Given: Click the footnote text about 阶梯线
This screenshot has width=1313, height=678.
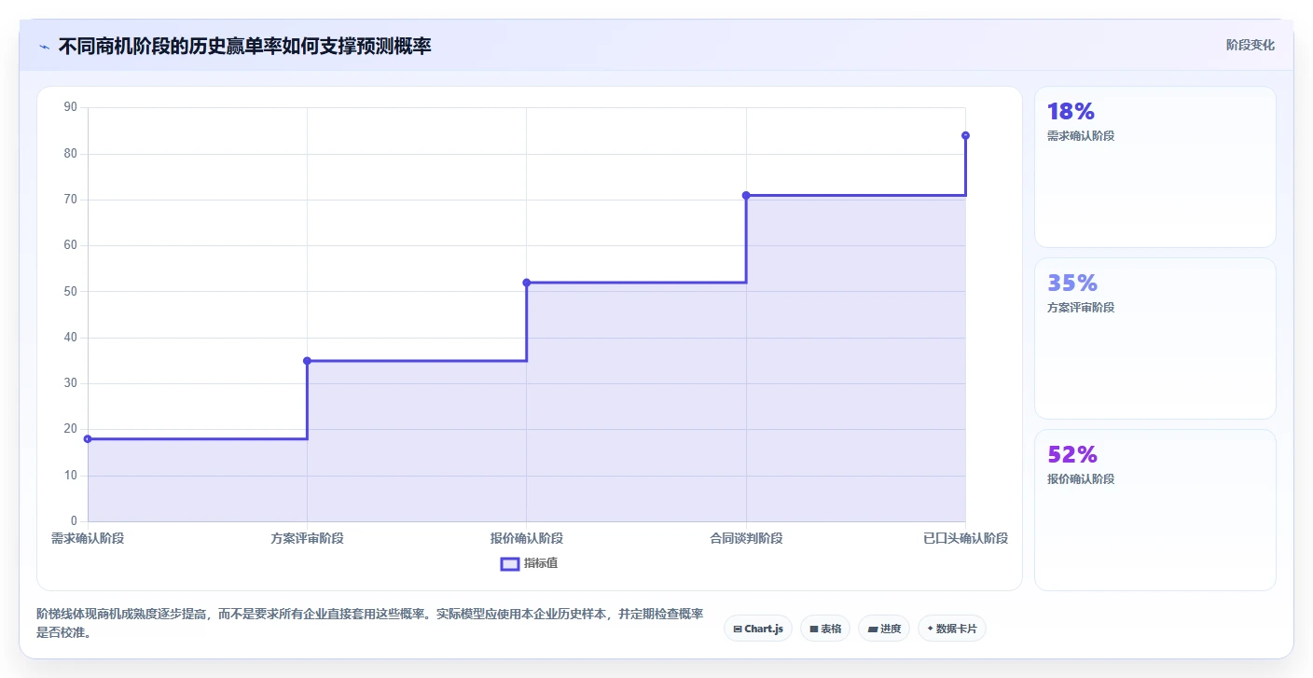Looking at the screenshot, I should point(369,623).
